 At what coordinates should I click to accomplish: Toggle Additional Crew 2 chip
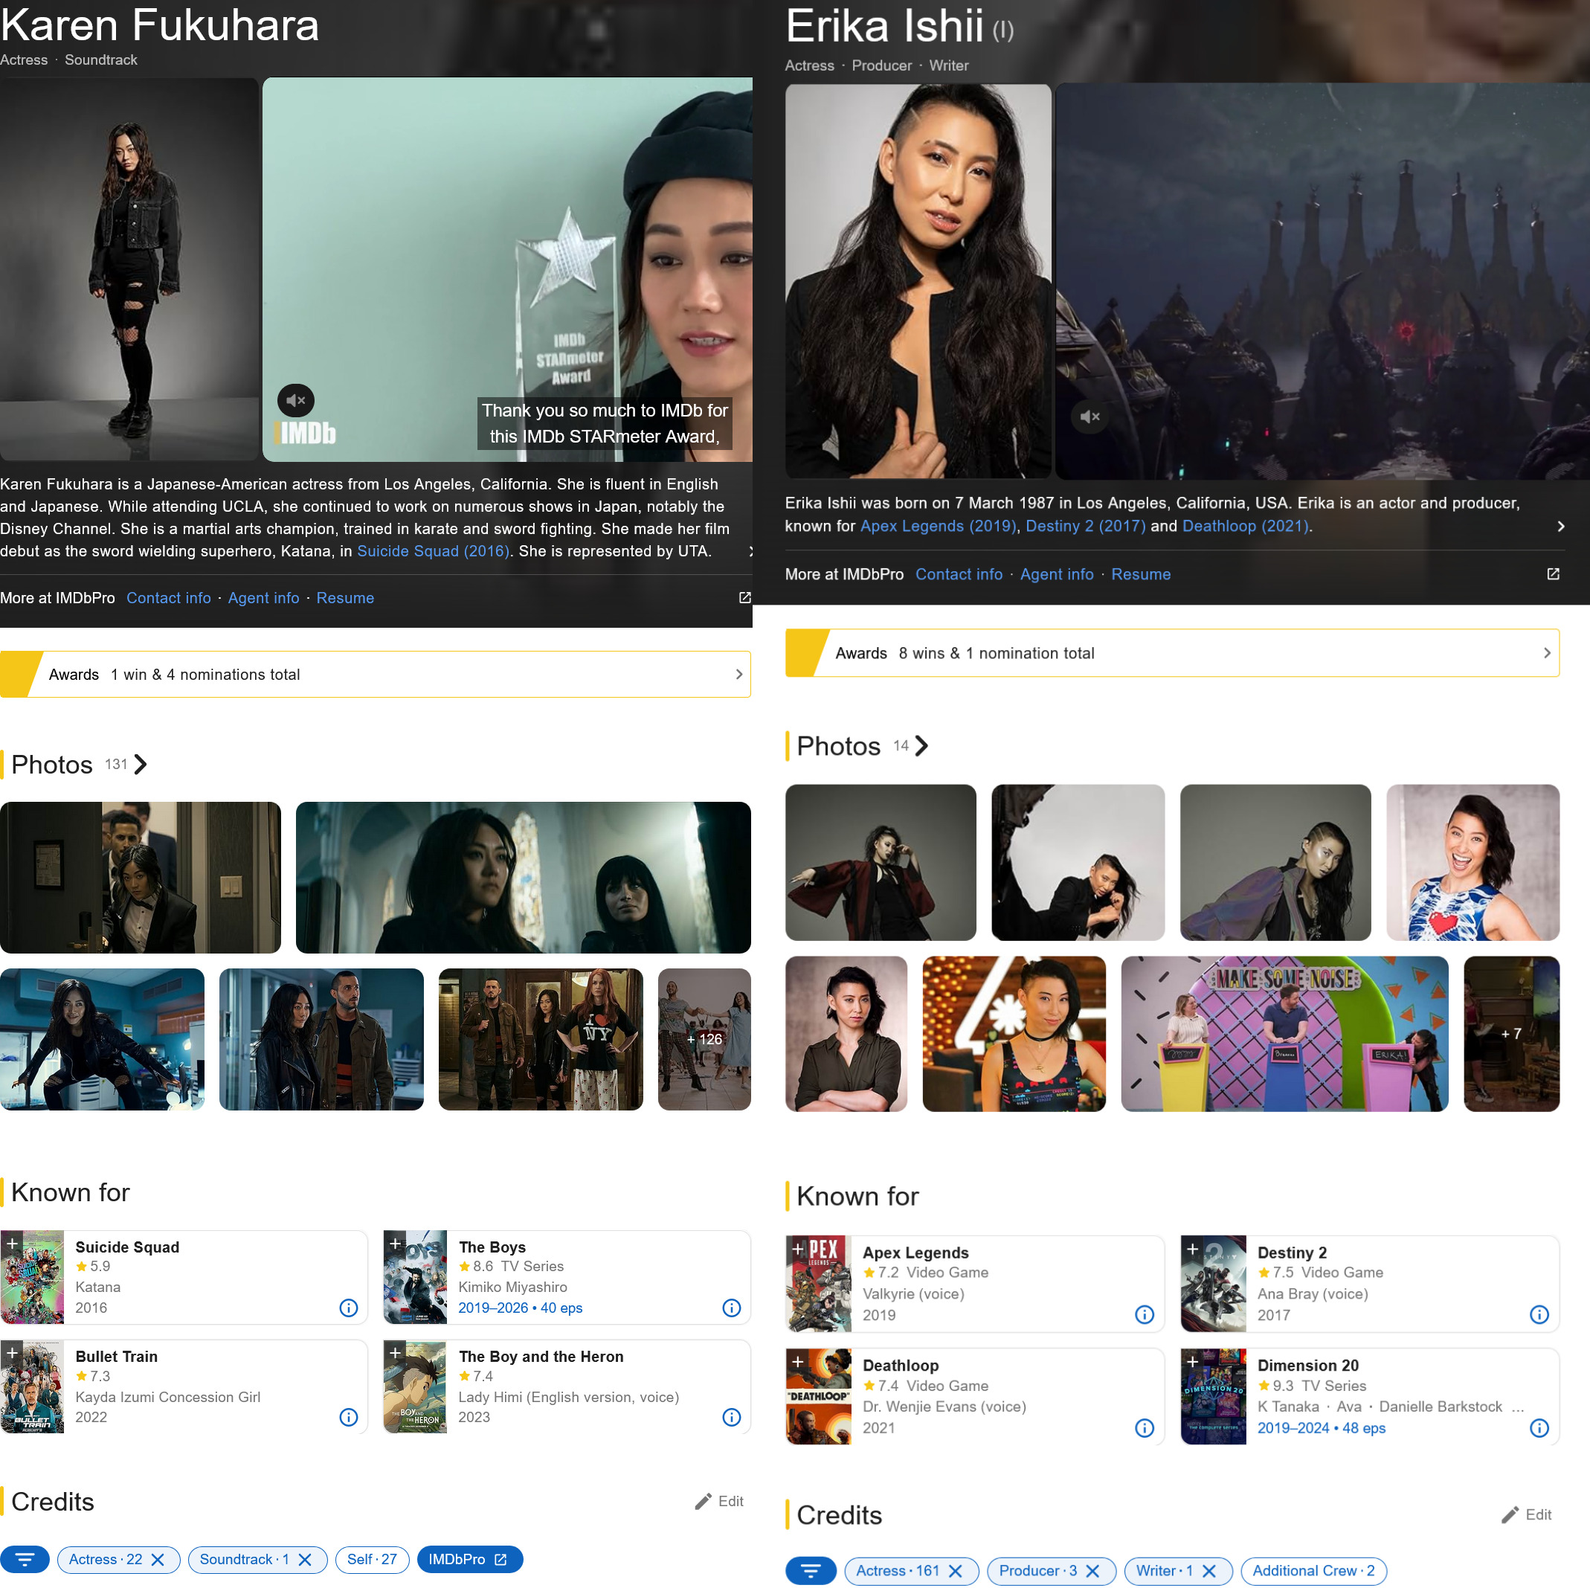pyautogui.click(x=1313, y=1570)
